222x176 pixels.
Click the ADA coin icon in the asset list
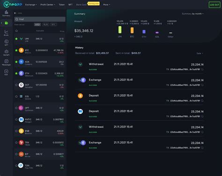(21, 62)
